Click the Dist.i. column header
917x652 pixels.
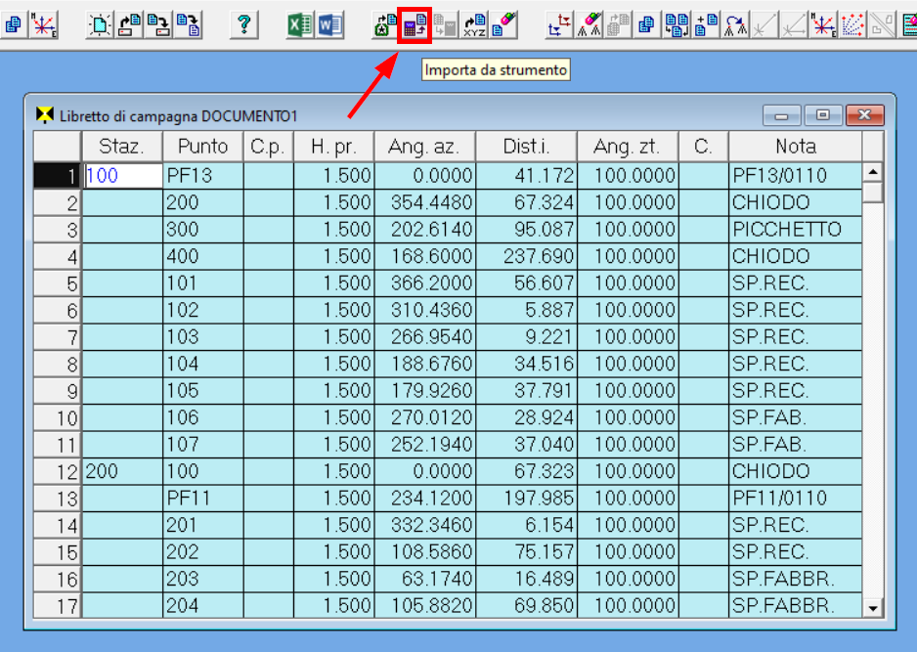[x=526, y=147]
